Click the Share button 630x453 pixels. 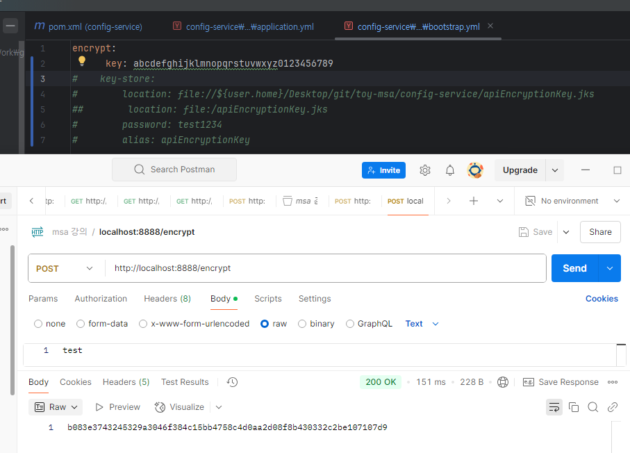(x=600, y=232)
